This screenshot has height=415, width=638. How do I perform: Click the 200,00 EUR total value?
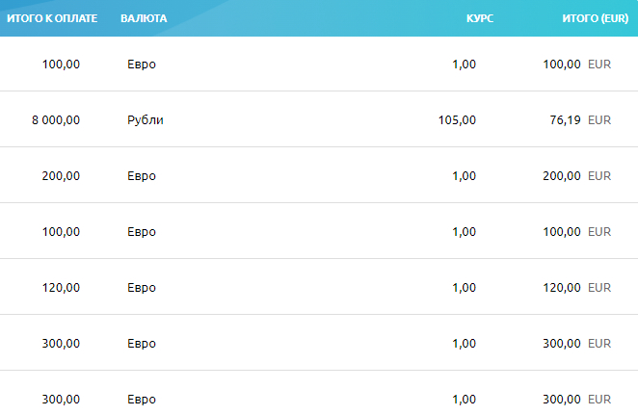(577, 176)
